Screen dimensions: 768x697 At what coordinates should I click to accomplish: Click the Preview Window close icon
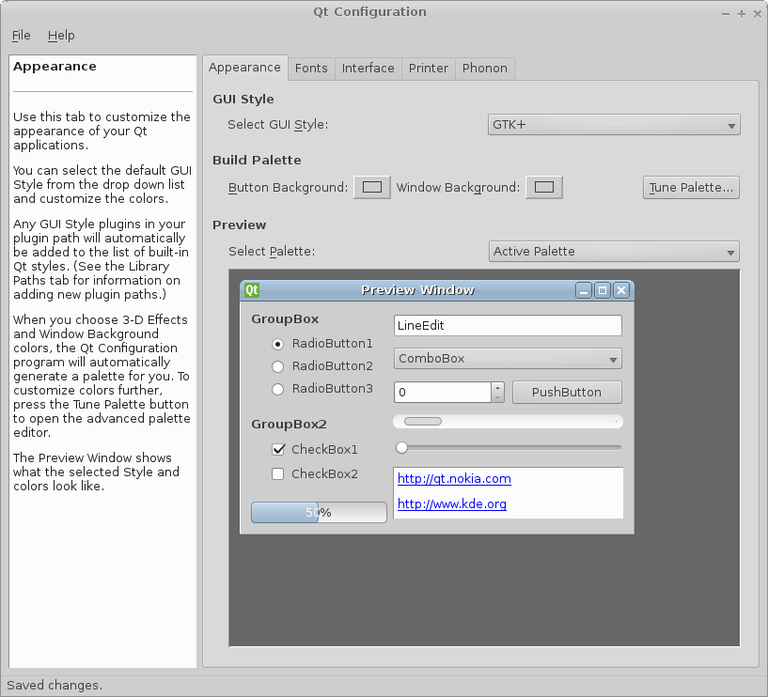tap(621, 290)
